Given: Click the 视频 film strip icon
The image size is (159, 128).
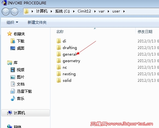Looking at the screenshot, I should [13, 70].
